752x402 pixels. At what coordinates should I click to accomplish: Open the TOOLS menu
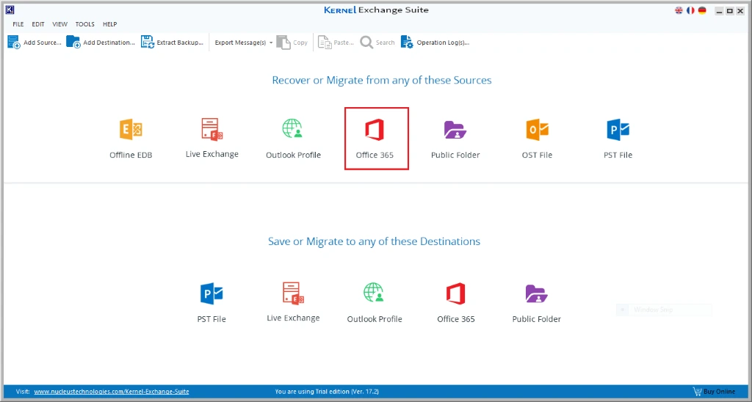click(85, 24)
